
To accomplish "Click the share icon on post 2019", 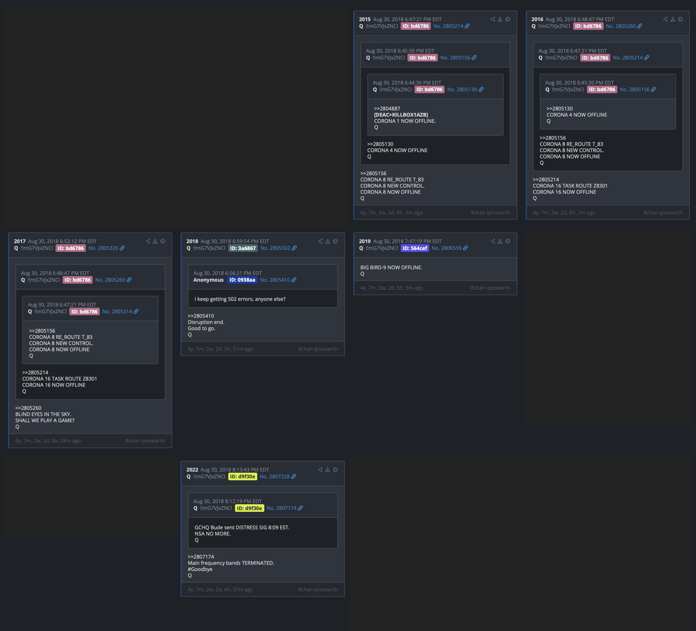I will [x=493, y=241].
